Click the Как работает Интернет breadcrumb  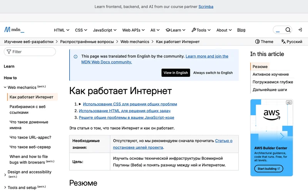click(x=177, y=41)
